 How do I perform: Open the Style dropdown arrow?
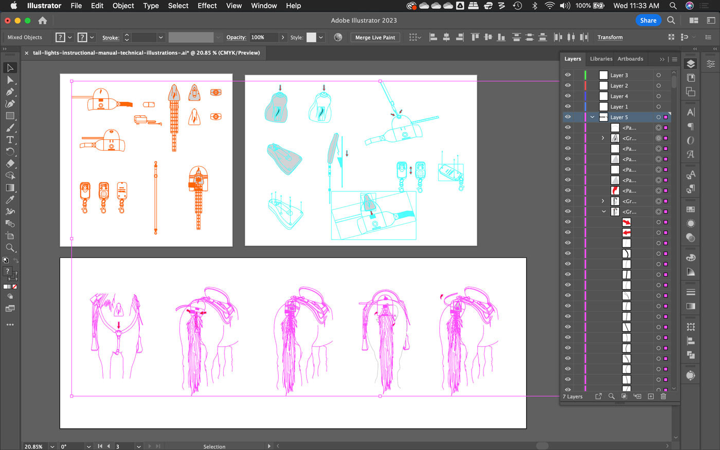point(321,38)
